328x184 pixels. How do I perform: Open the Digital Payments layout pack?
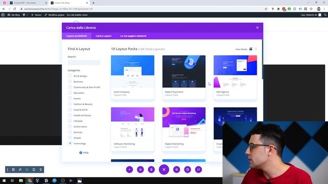pos(184,78)
